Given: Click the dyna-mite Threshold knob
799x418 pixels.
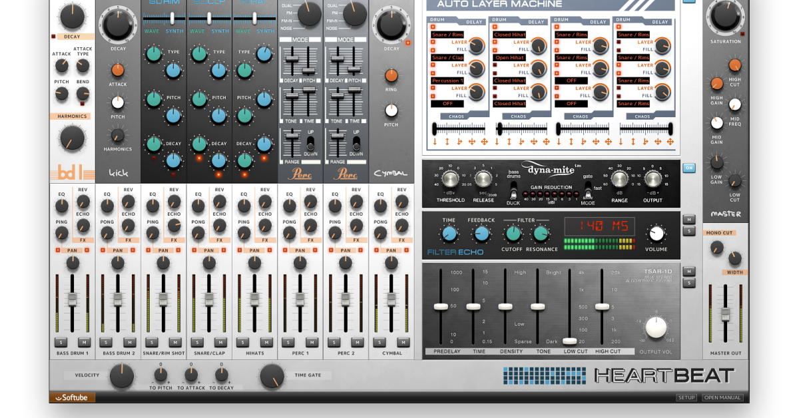Looking at the screenshot, I should coord(449,178).
